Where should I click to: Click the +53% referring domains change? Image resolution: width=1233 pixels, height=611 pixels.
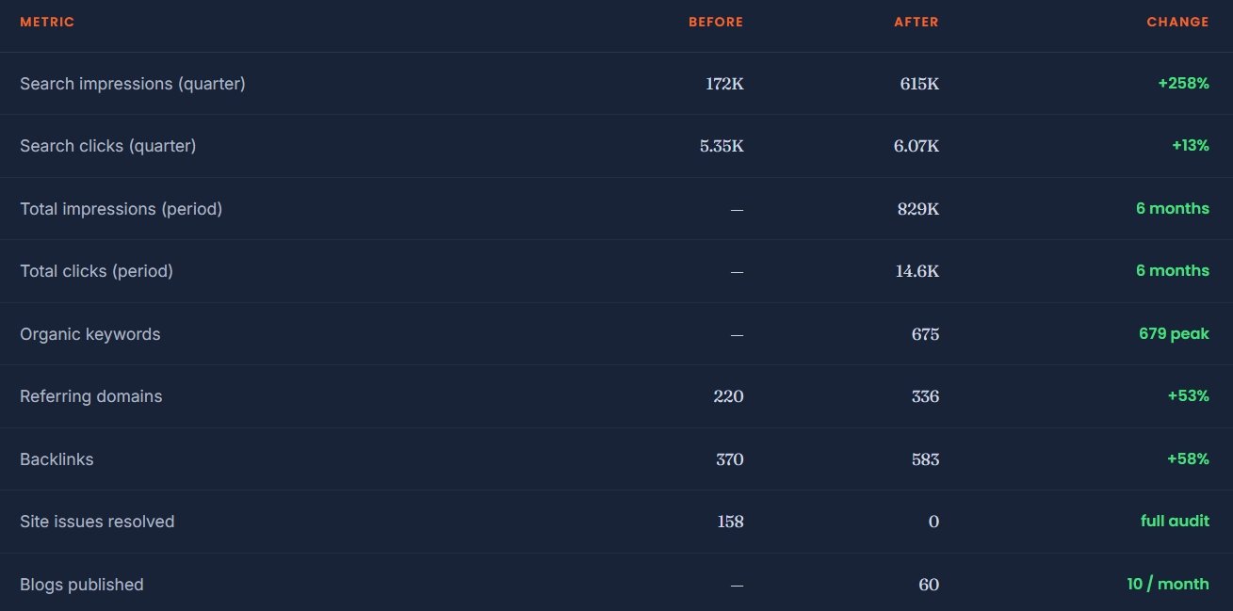(1188, 396)
